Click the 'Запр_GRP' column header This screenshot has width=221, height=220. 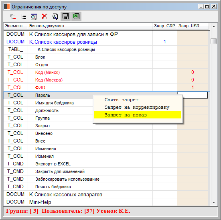(x=164, y=26)
